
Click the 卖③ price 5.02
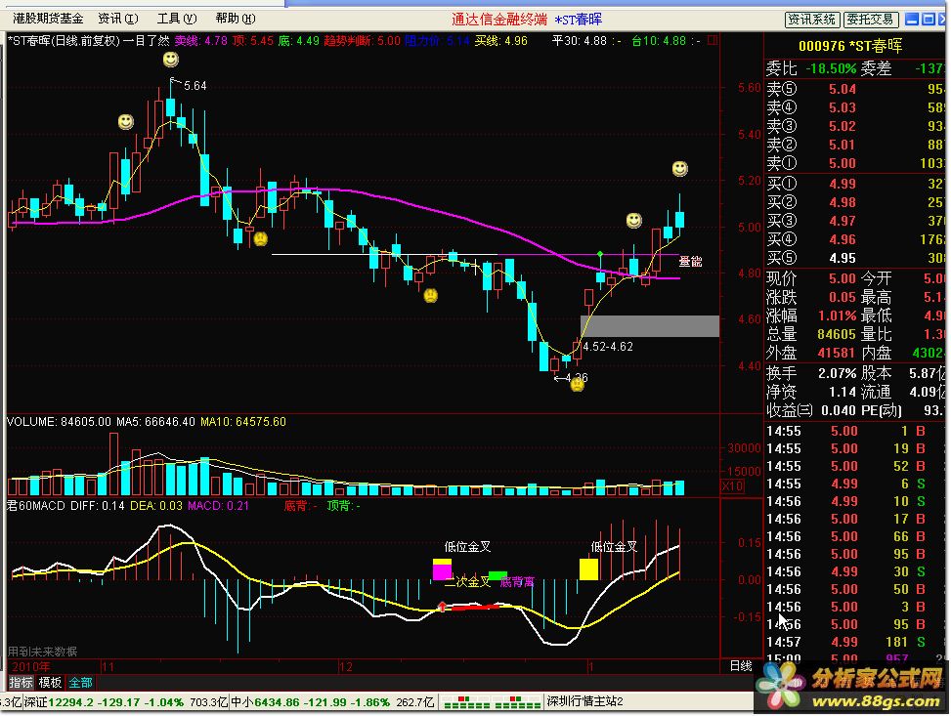click(x=843, y=126)
